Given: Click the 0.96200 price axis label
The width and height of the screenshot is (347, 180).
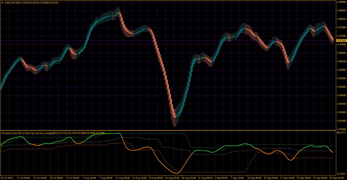Looking at the screenshot, I should [x=341, y=61].
